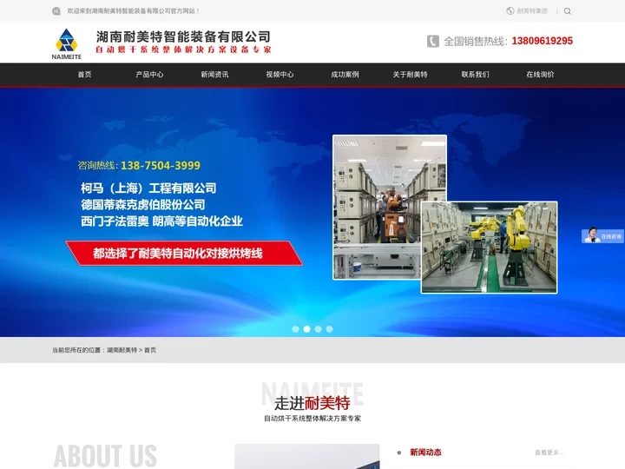Click the consult number 138-7504-3999
625x469 pixels.
(161, 166)
